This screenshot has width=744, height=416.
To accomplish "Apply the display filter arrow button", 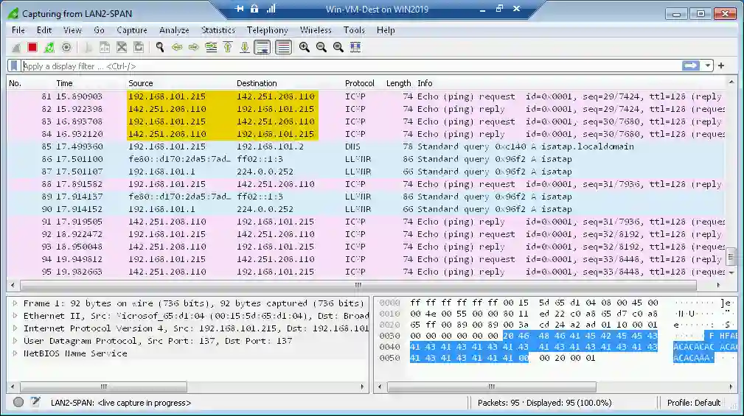I will 691,66.
